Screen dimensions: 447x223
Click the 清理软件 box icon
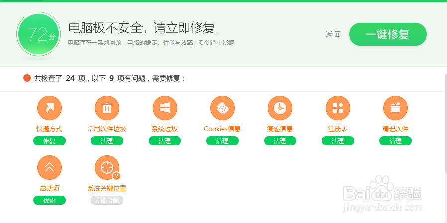tap(395, 108)
